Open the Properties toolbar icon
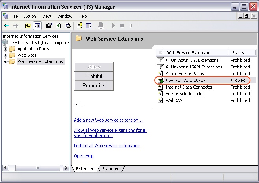Screen dimensions: 259x183 (x=49, y=26)
